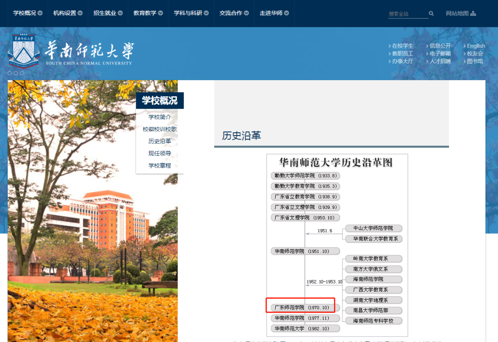Viewport: 498px width, 342px height.
Task: Open the 学科与科研 menu
Action: tap(188, 13)
